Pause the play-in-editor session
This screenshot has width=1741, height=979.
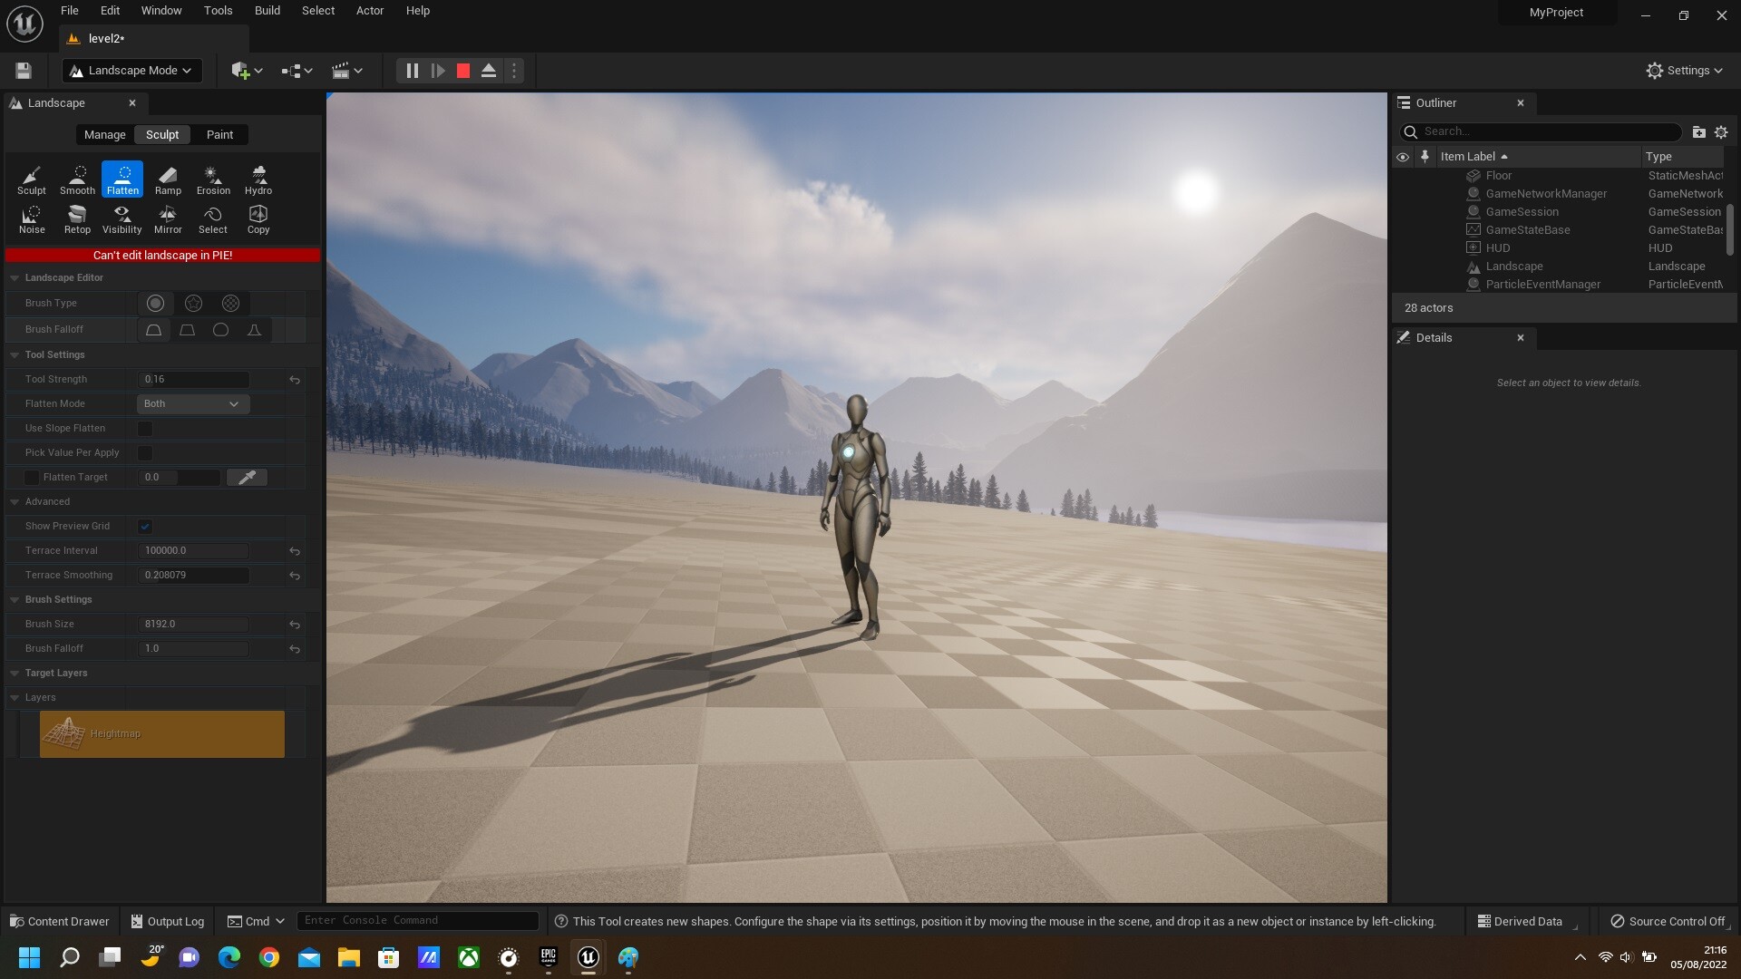point(412,71)
